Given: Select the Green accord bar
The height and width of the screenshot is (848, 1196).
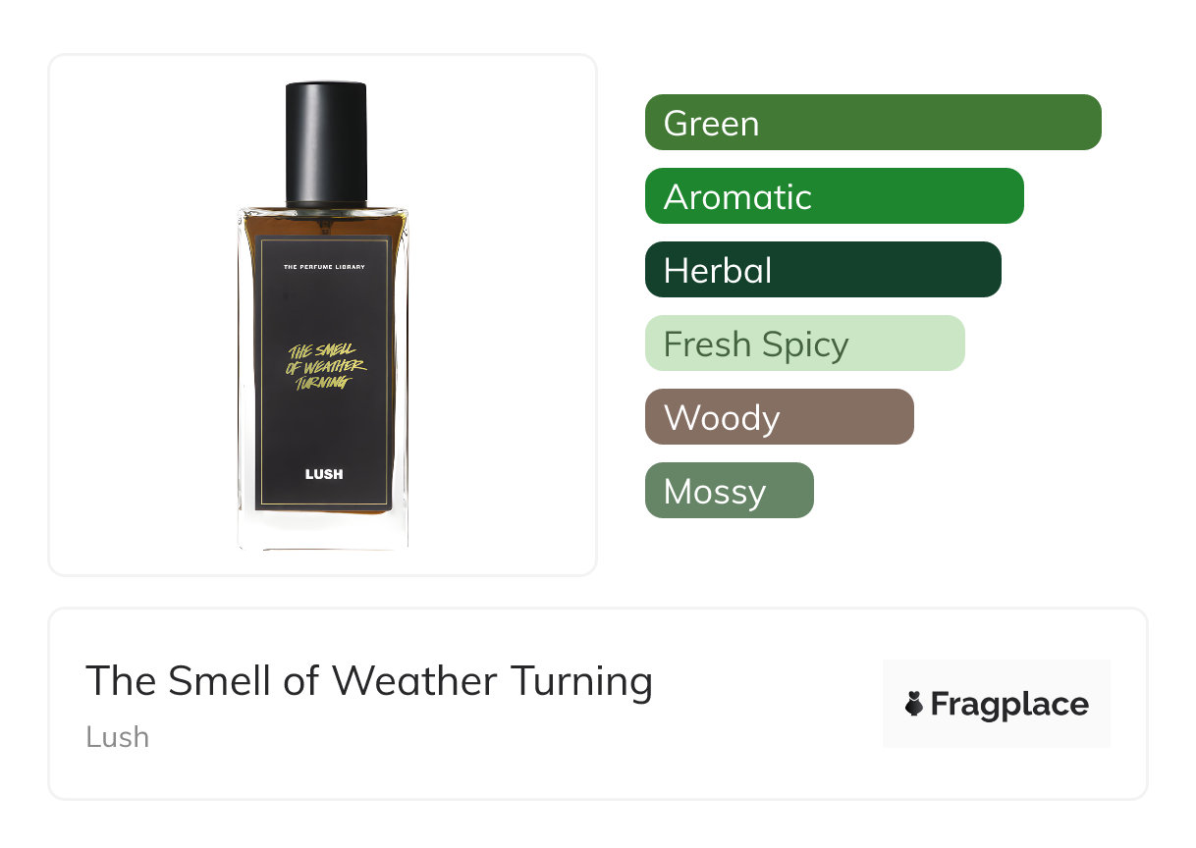Looking at the screenshot, I should [873, 123].
